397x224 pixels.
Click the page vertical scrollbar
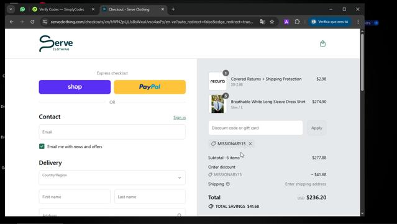tap(362, 63)
